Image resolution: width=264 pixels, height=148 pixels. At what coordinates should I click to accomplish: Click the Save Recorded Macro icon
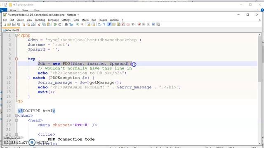pyautogui.click(x=158, y=24)
